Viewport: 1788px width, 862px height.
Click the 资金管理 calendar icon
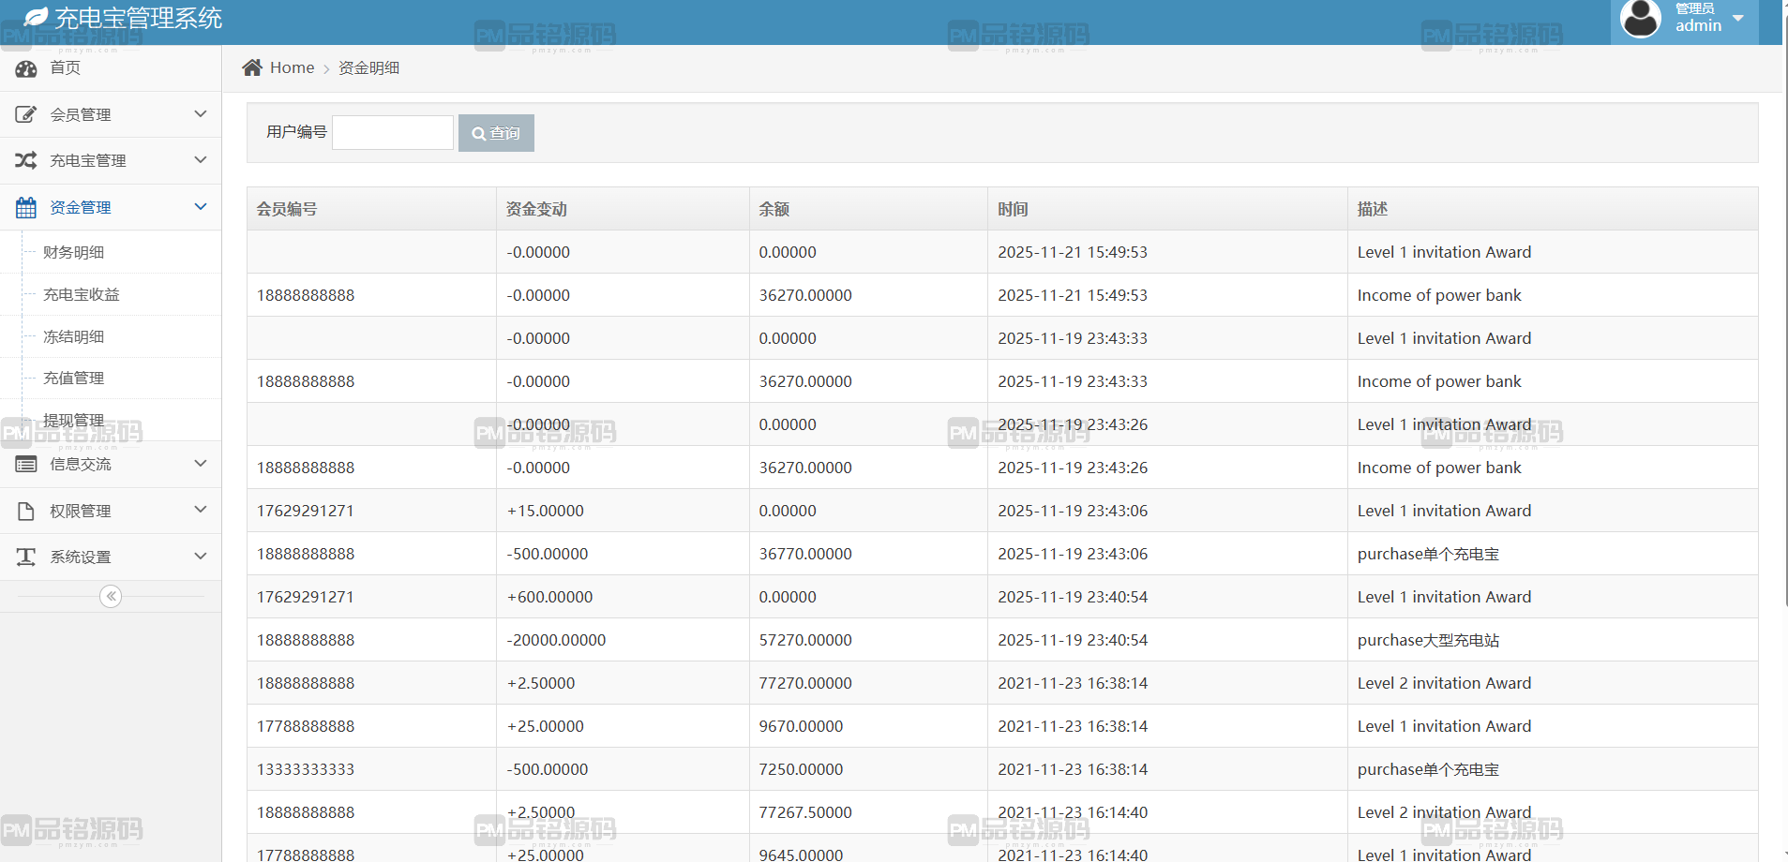[26, 207]
